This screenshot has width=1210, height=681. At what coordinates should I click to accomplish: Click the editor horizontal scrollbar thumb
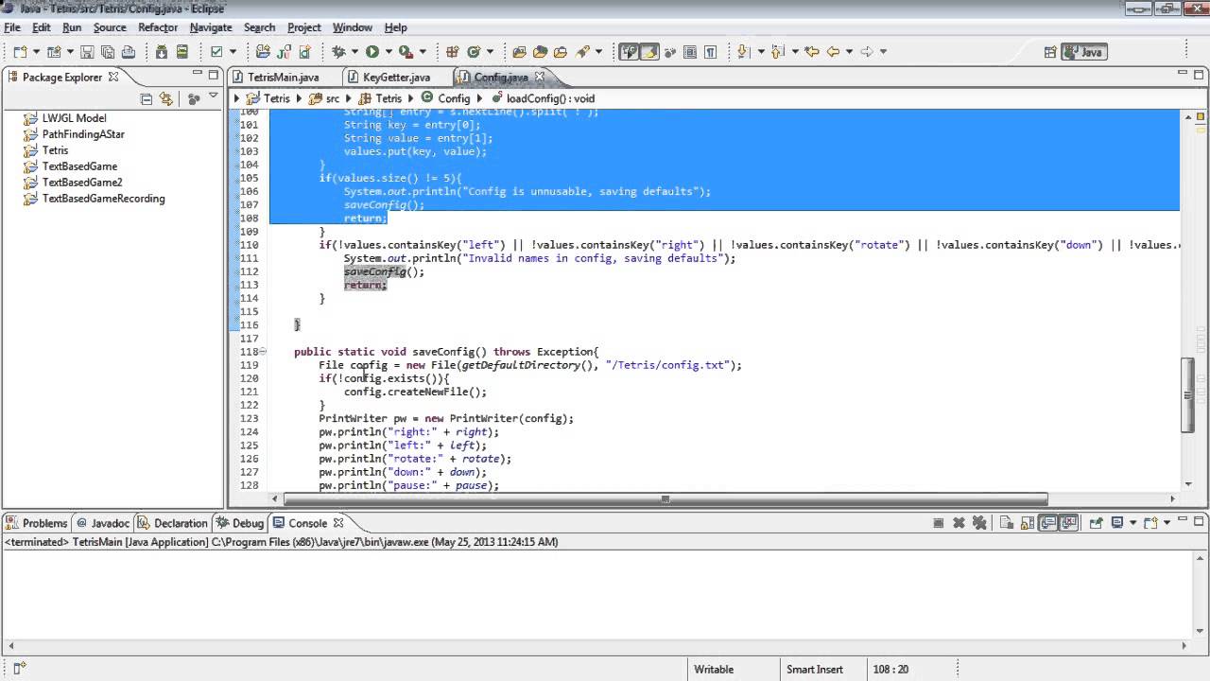click(665, 498)
